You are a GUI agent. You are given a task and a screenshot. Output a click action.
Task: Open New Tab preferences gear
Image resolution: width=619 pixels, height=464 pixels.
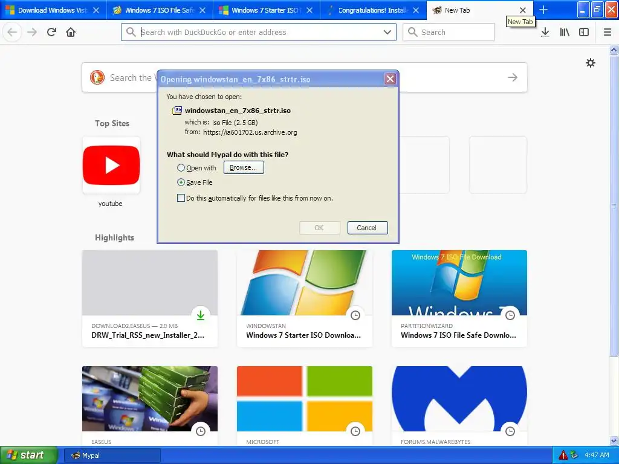click(x=590, y=63)
